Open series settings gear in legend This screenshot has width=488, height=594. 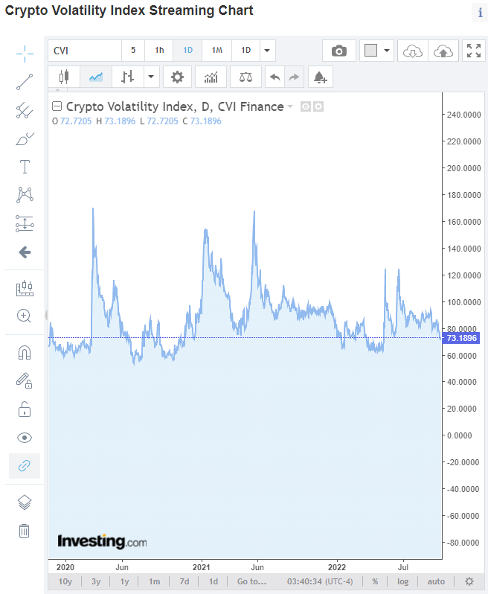pyautogui.click(x=319, y=106)
